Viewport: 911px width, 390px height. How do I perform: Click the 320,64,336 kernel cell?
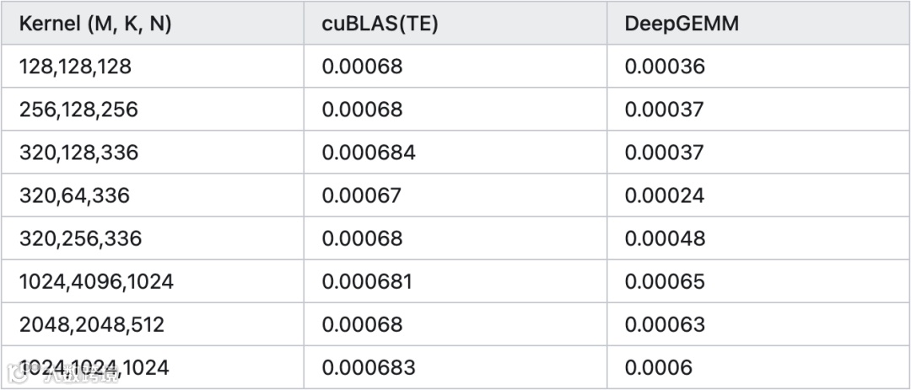(74, 195)
